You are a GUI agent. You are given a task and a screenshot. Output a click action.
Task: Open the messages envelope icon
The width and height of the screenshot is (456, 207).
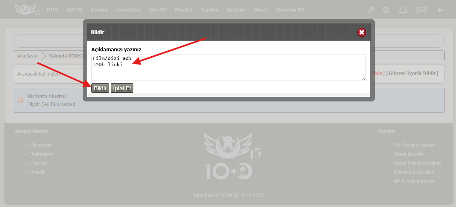[x=422, y=10]
